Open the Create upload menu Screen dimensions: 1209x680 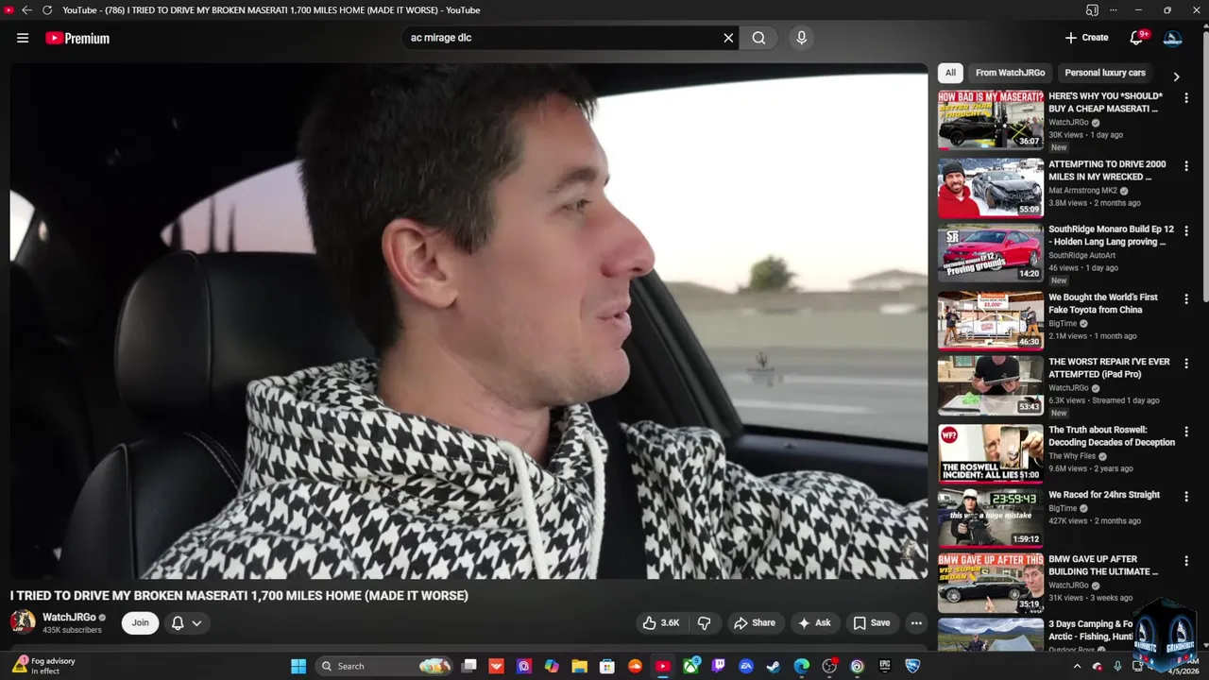(x=1086, y=38)
